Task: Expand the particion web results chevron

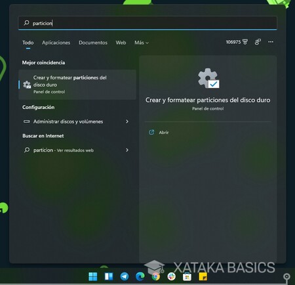Action: coord(127,150)
